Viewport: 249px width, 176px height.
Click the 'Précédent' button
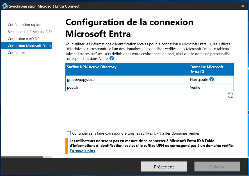164,166
